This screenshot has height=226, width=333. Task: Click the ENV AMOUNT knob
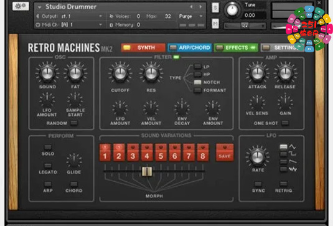coord(213,108)
